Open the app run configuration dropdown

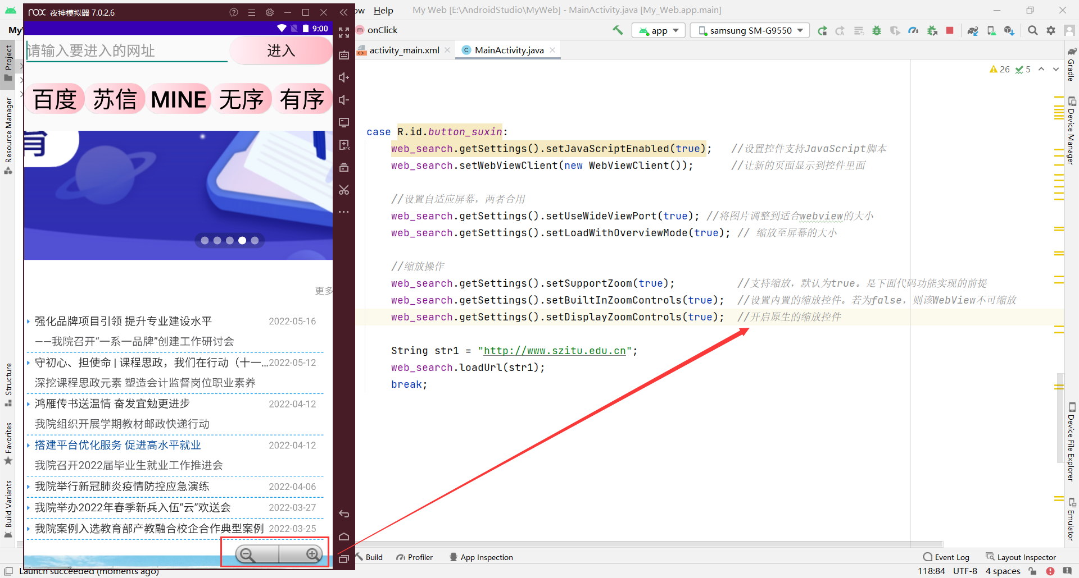click(658, 30)
